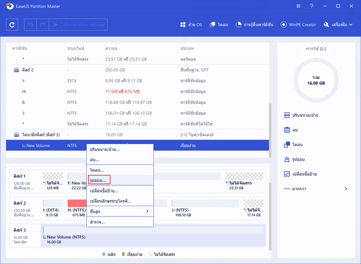Click the usage donut chart showing 16.00 GB
This screenshot has width=361, height=264.
tap(316, 80)
